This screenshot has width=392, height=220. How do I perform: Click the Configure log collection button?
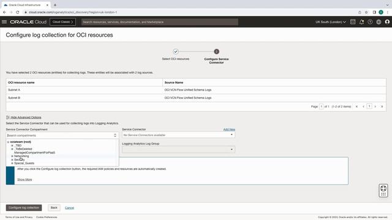(x=24, y=208)
